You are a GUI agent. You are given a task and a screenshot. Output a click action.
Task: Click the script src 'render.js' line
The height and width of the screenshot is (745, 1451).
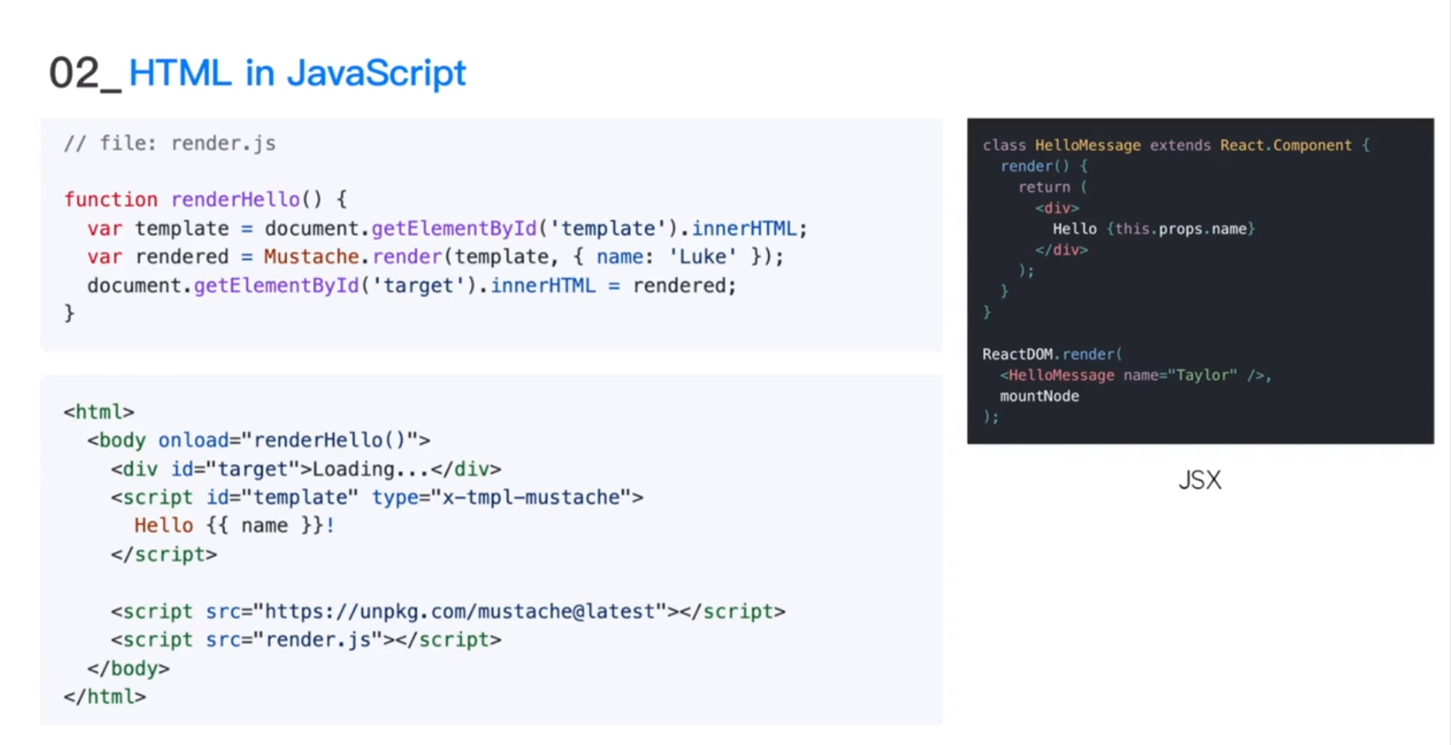click(x=305, y=640)
